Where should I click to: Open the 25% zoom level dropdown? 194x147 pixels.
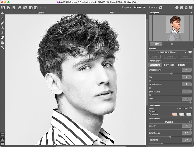coord(156,44)
